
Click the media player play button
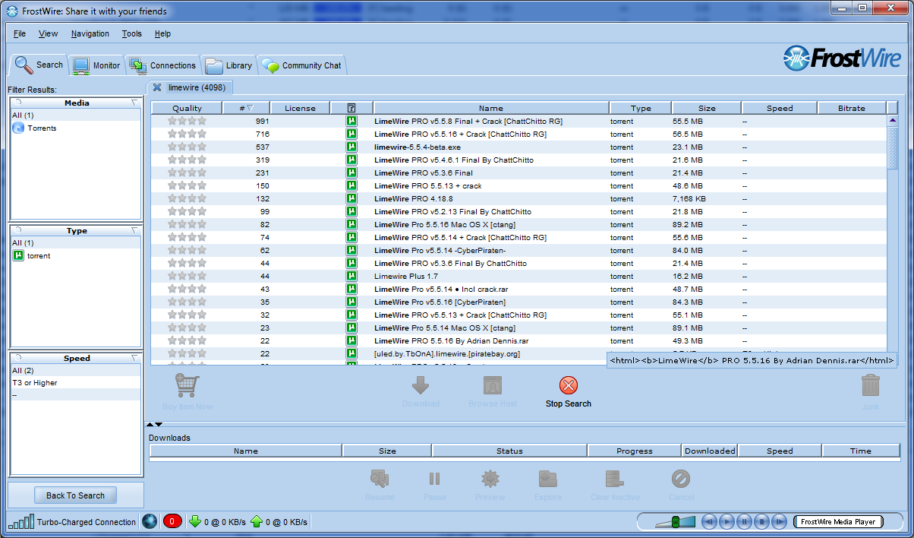pos(726,521)
